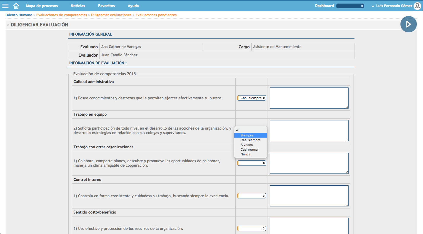Screen dimensions: 423x234
Task: Expand the Luis Fernando Gómez user menu
Action: tap(392, 6)
